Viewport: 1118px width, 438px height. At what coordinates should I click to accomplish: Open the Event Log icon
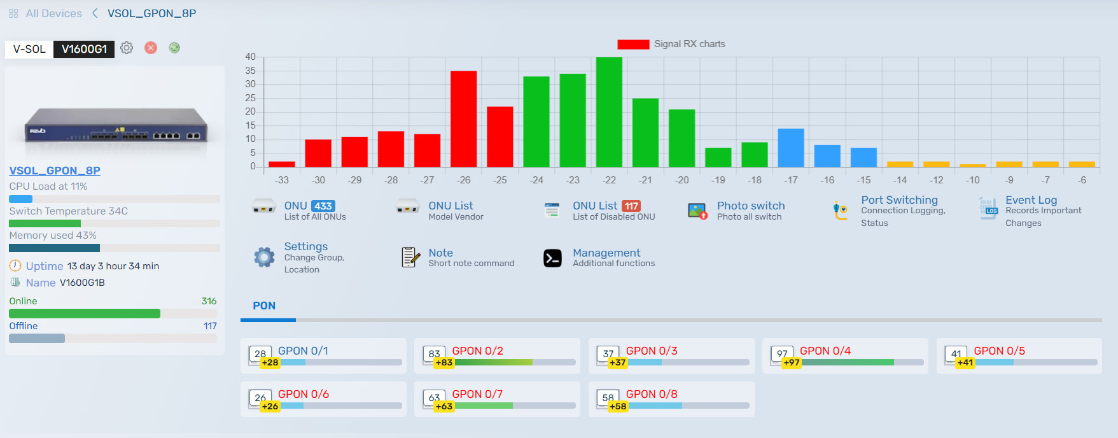(x=988, y=208)
